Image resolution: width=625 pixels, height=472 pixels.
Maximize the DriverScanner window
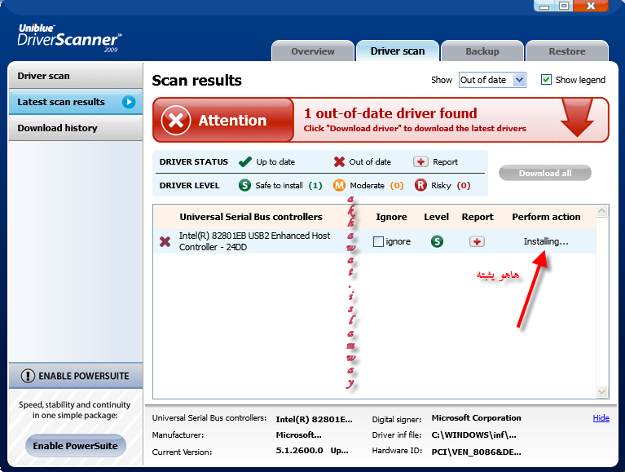tap(564, 6)
